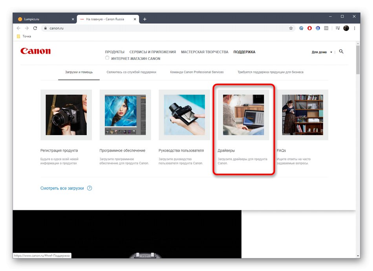Open the Драйверы link
The width and height of the screenshot is (373, 271).
click(x=226, y=150)
